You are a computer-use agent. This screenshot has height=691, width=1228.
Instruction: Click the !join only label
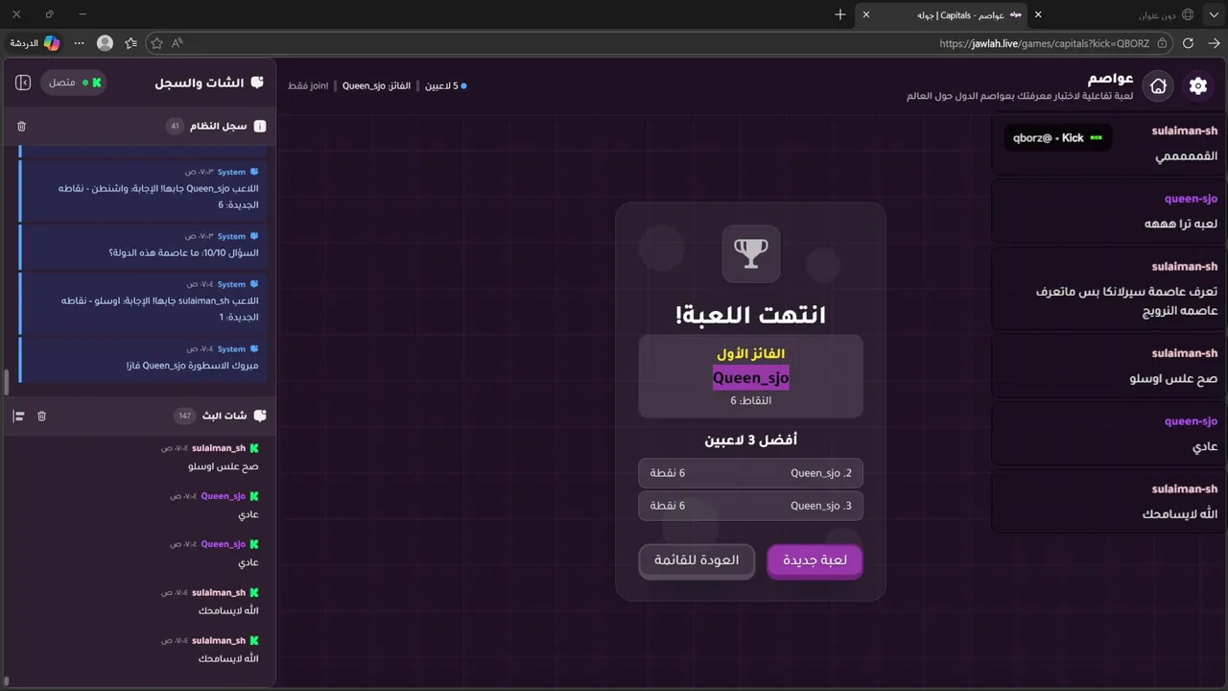pos(308,85)
